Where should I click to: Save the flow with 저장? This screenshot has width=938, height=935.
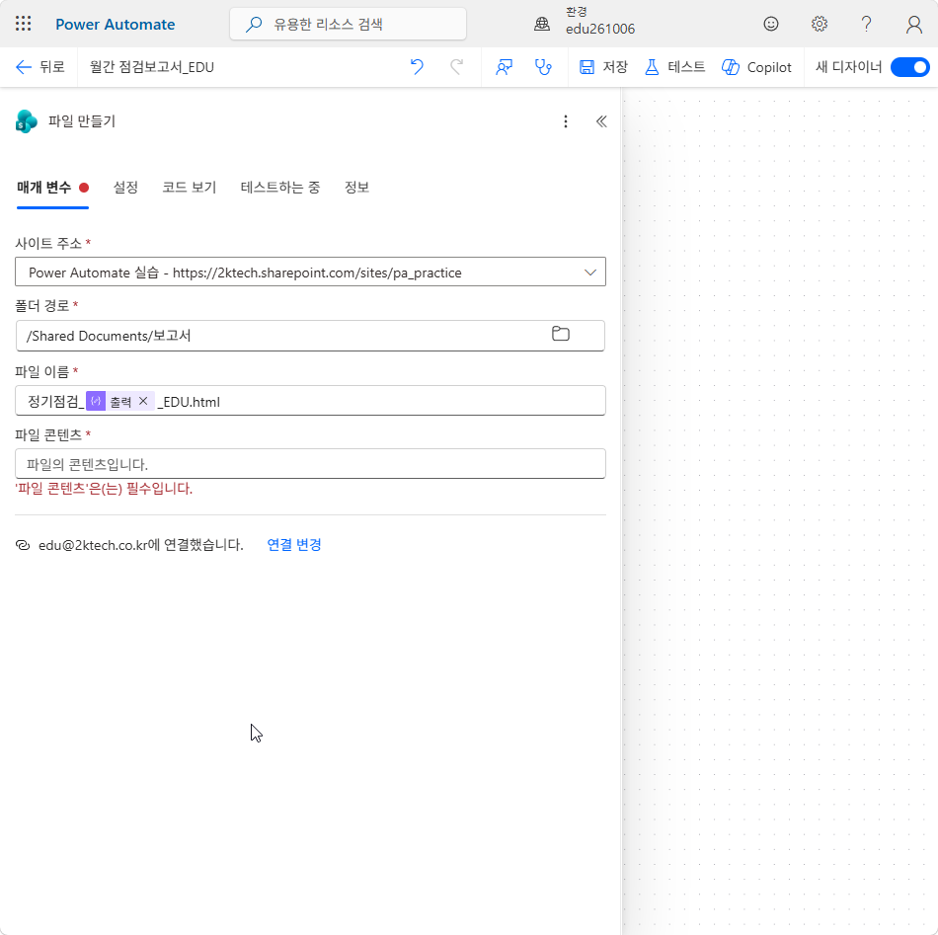tap(603, 67)
